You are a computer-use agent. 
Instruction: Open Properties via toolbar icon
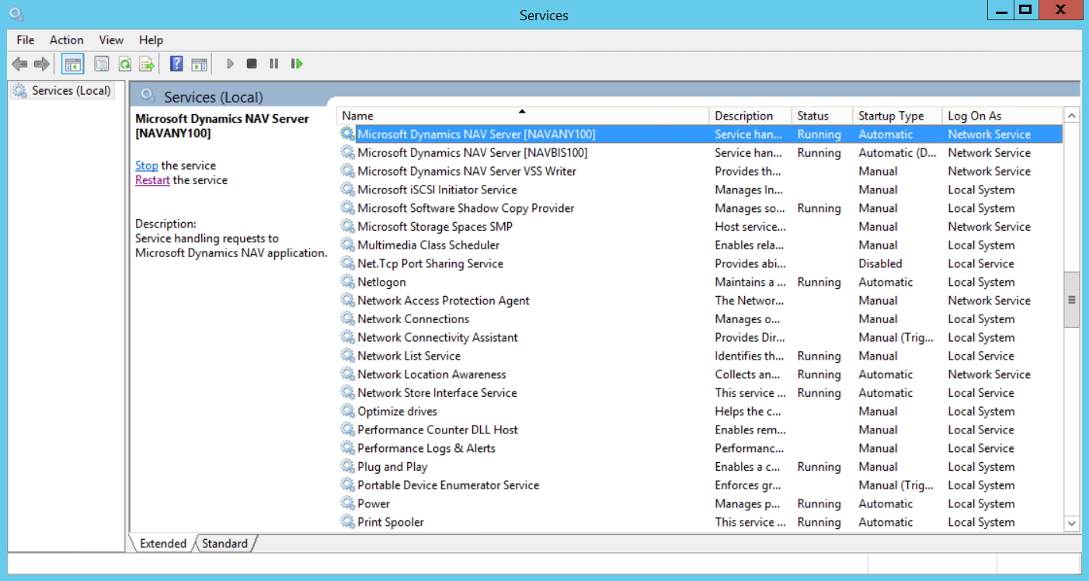pyautogui.click(x=102, y=64)
